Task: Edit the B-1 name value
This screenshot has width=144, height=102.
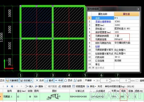Action: (x=127, y=18)
